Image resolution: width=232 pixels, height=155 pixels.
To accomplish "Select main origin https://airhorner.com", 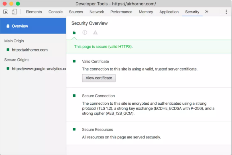I will coord(30,50).
